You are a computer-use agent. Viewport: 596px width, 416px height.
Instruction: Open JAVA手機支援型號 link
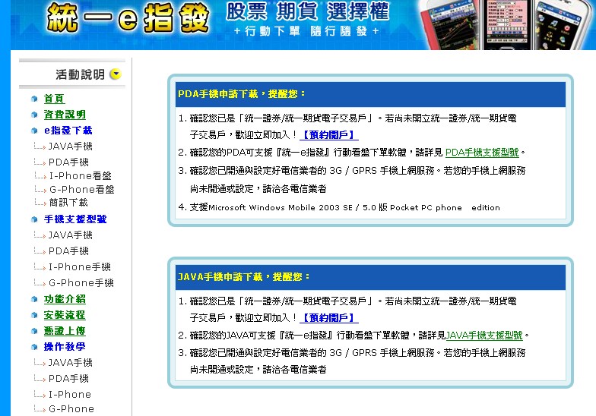tap(484, 336)
